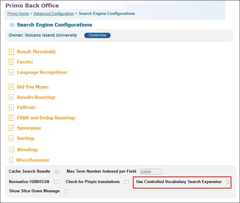This screenshot has width=240, height=203.
Task: Expand the Language Recognition section
Action: tap(11, 72)
